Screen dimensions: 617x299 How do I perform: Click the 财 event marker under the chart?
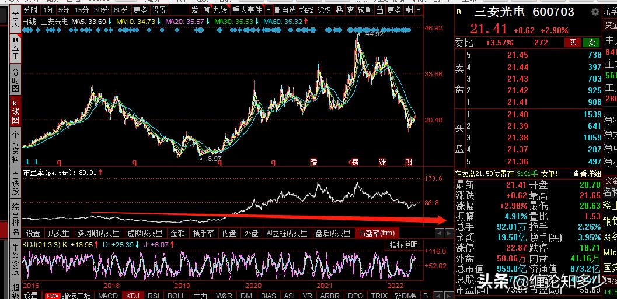click(x=409, y=161)
